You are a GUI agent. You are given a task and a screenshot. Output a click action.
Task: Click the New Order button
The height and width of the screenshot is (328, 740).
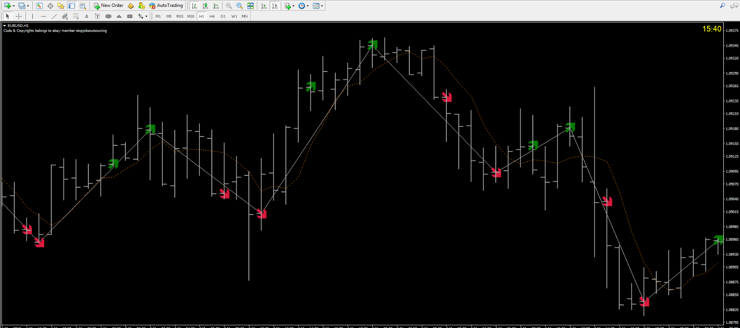click(108, 6)
